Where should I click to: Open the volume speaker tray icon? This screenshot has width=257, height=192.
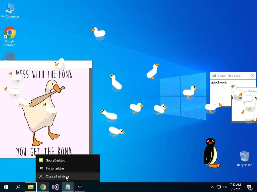[224, 187]
